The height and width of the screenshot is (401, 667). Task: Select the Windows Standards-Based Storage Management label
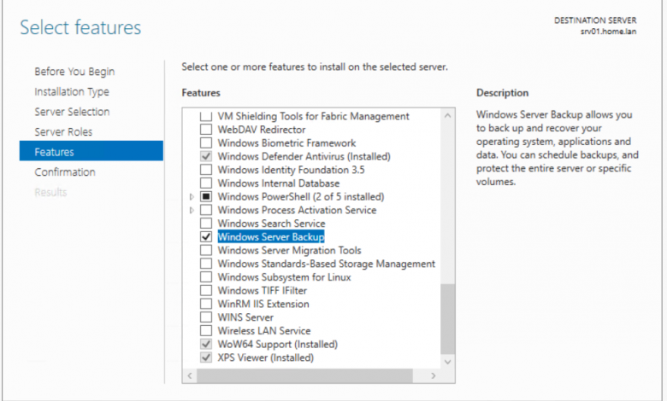pyautogui.click(x=327, y=264)
